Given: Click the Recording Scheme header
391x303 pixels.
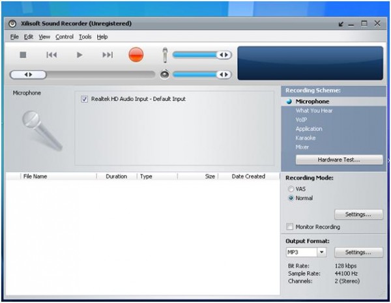Looking at the screenshot, I should point(313,91).
